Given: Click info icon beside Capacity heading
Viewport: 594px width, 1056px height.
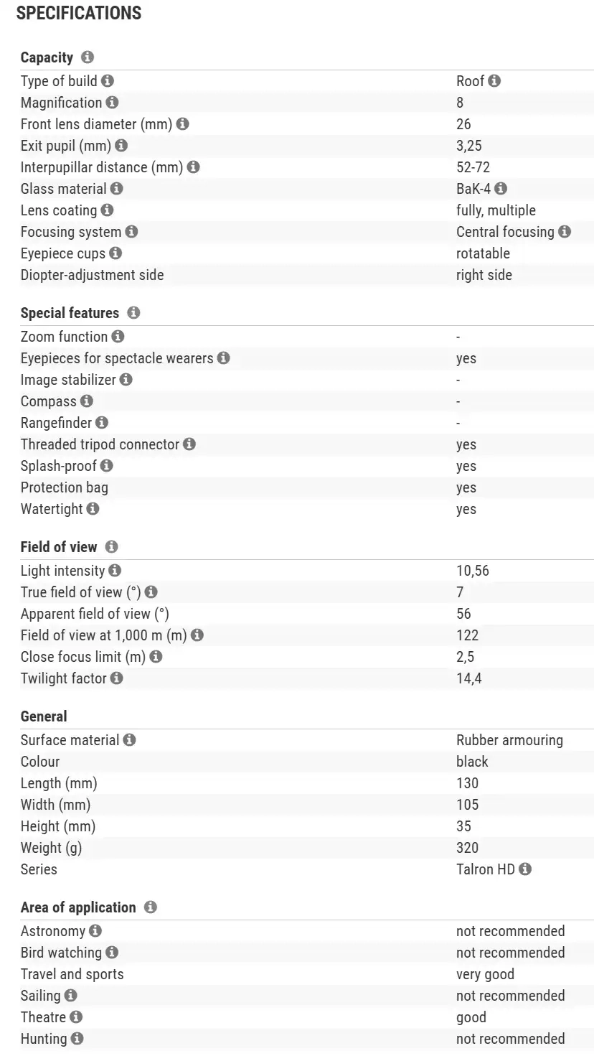Looking at the screenshot, I should (88, 57).
